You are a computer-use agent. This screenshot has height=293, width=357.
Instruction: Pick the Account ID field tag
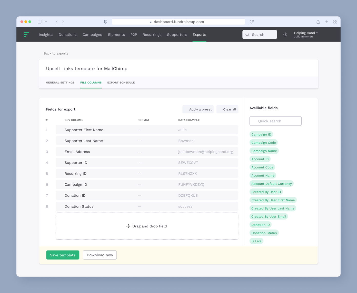(x=260, y=159)
